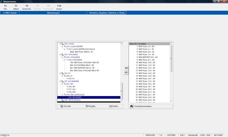
Task: Click the Região legend icon
Action: 87,106
